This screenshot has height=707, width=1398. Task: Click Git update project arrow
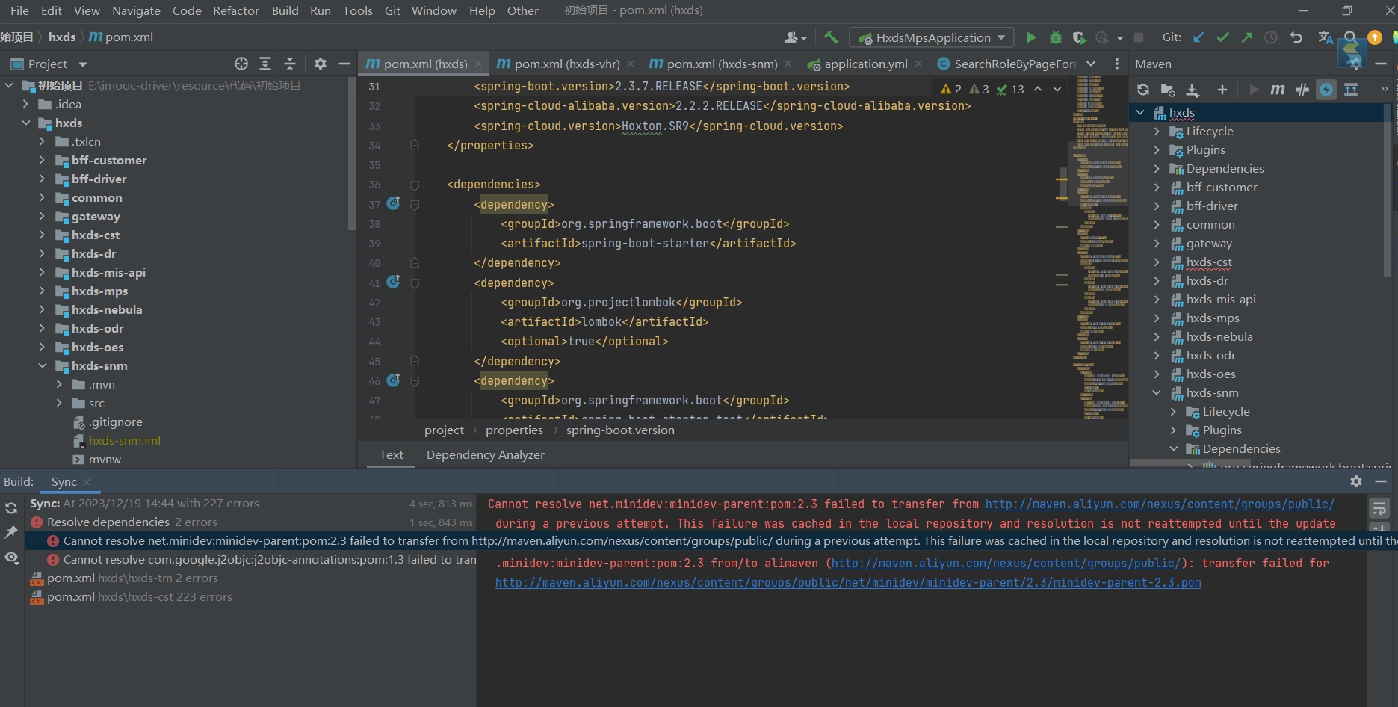point(1198,37)
